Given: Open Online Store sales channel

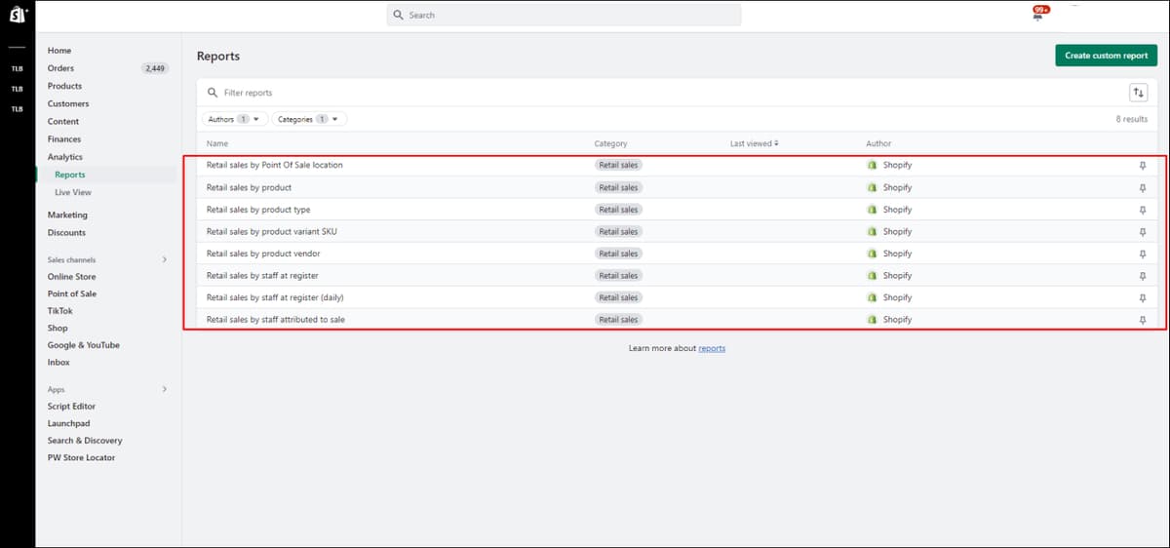Looking at the screenshot, I should tap(72, 277).
